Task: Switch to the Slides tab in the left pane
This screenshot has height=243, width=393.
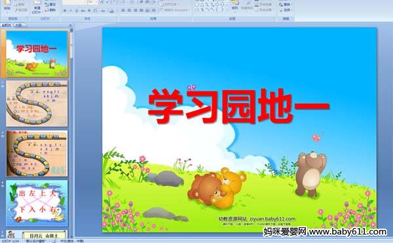Action: point(7,25)
